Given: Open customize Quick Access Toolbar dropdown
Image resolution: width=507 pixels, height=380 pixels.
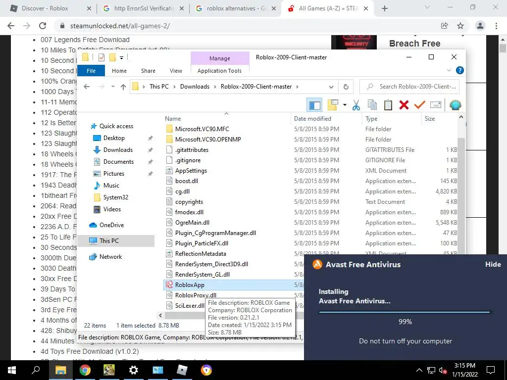Looking at the screenshot, I should 121,58.
